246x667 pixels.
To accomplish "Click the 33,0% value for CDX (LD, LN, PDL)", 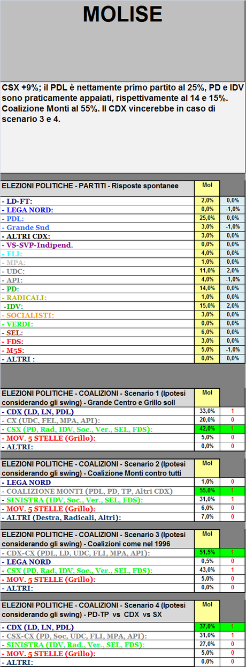I will (x=207, y=411).
